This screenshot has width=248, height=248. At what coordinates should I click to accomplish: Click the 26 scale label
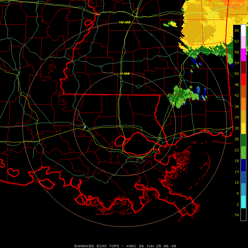point(237,139)
